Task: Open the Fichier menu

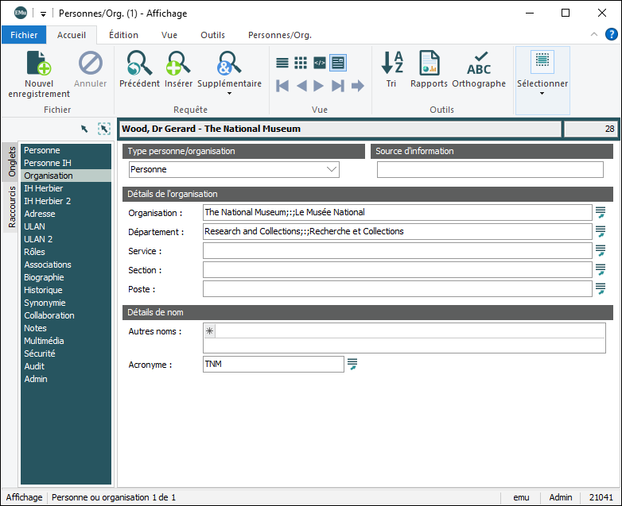Action: click(24, 35)
